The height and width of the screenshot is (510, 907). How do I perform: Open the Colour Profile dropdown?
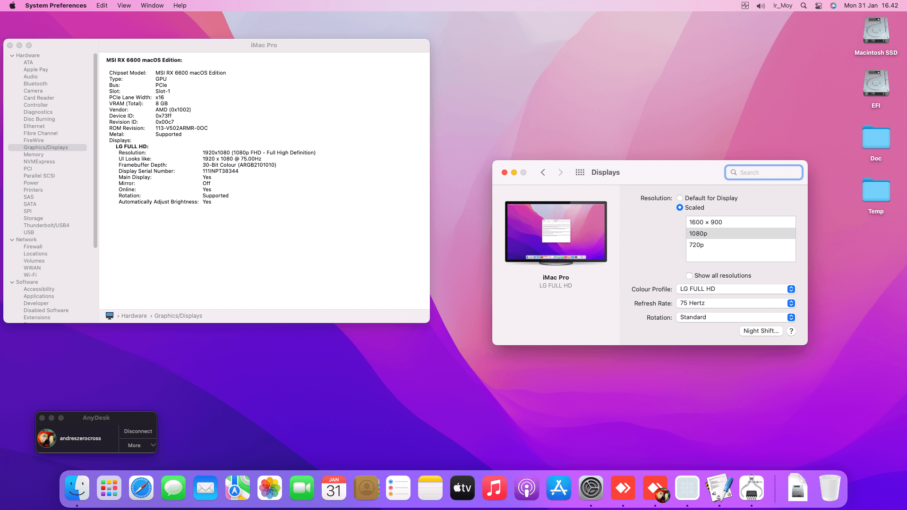[736, 289]
